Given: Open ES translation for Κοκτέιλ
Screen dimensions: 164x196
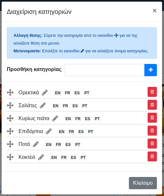Looking at the screenshot, I should click(x=73, y=157).
